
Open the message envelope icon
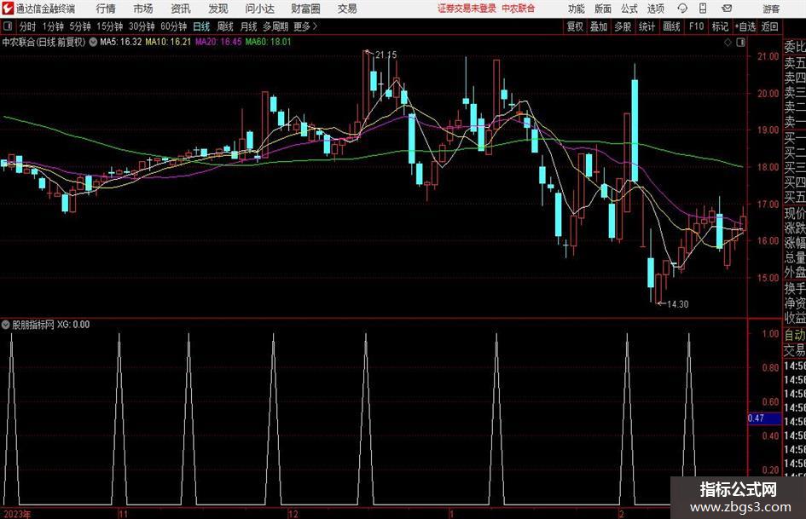tap(727, 9)
